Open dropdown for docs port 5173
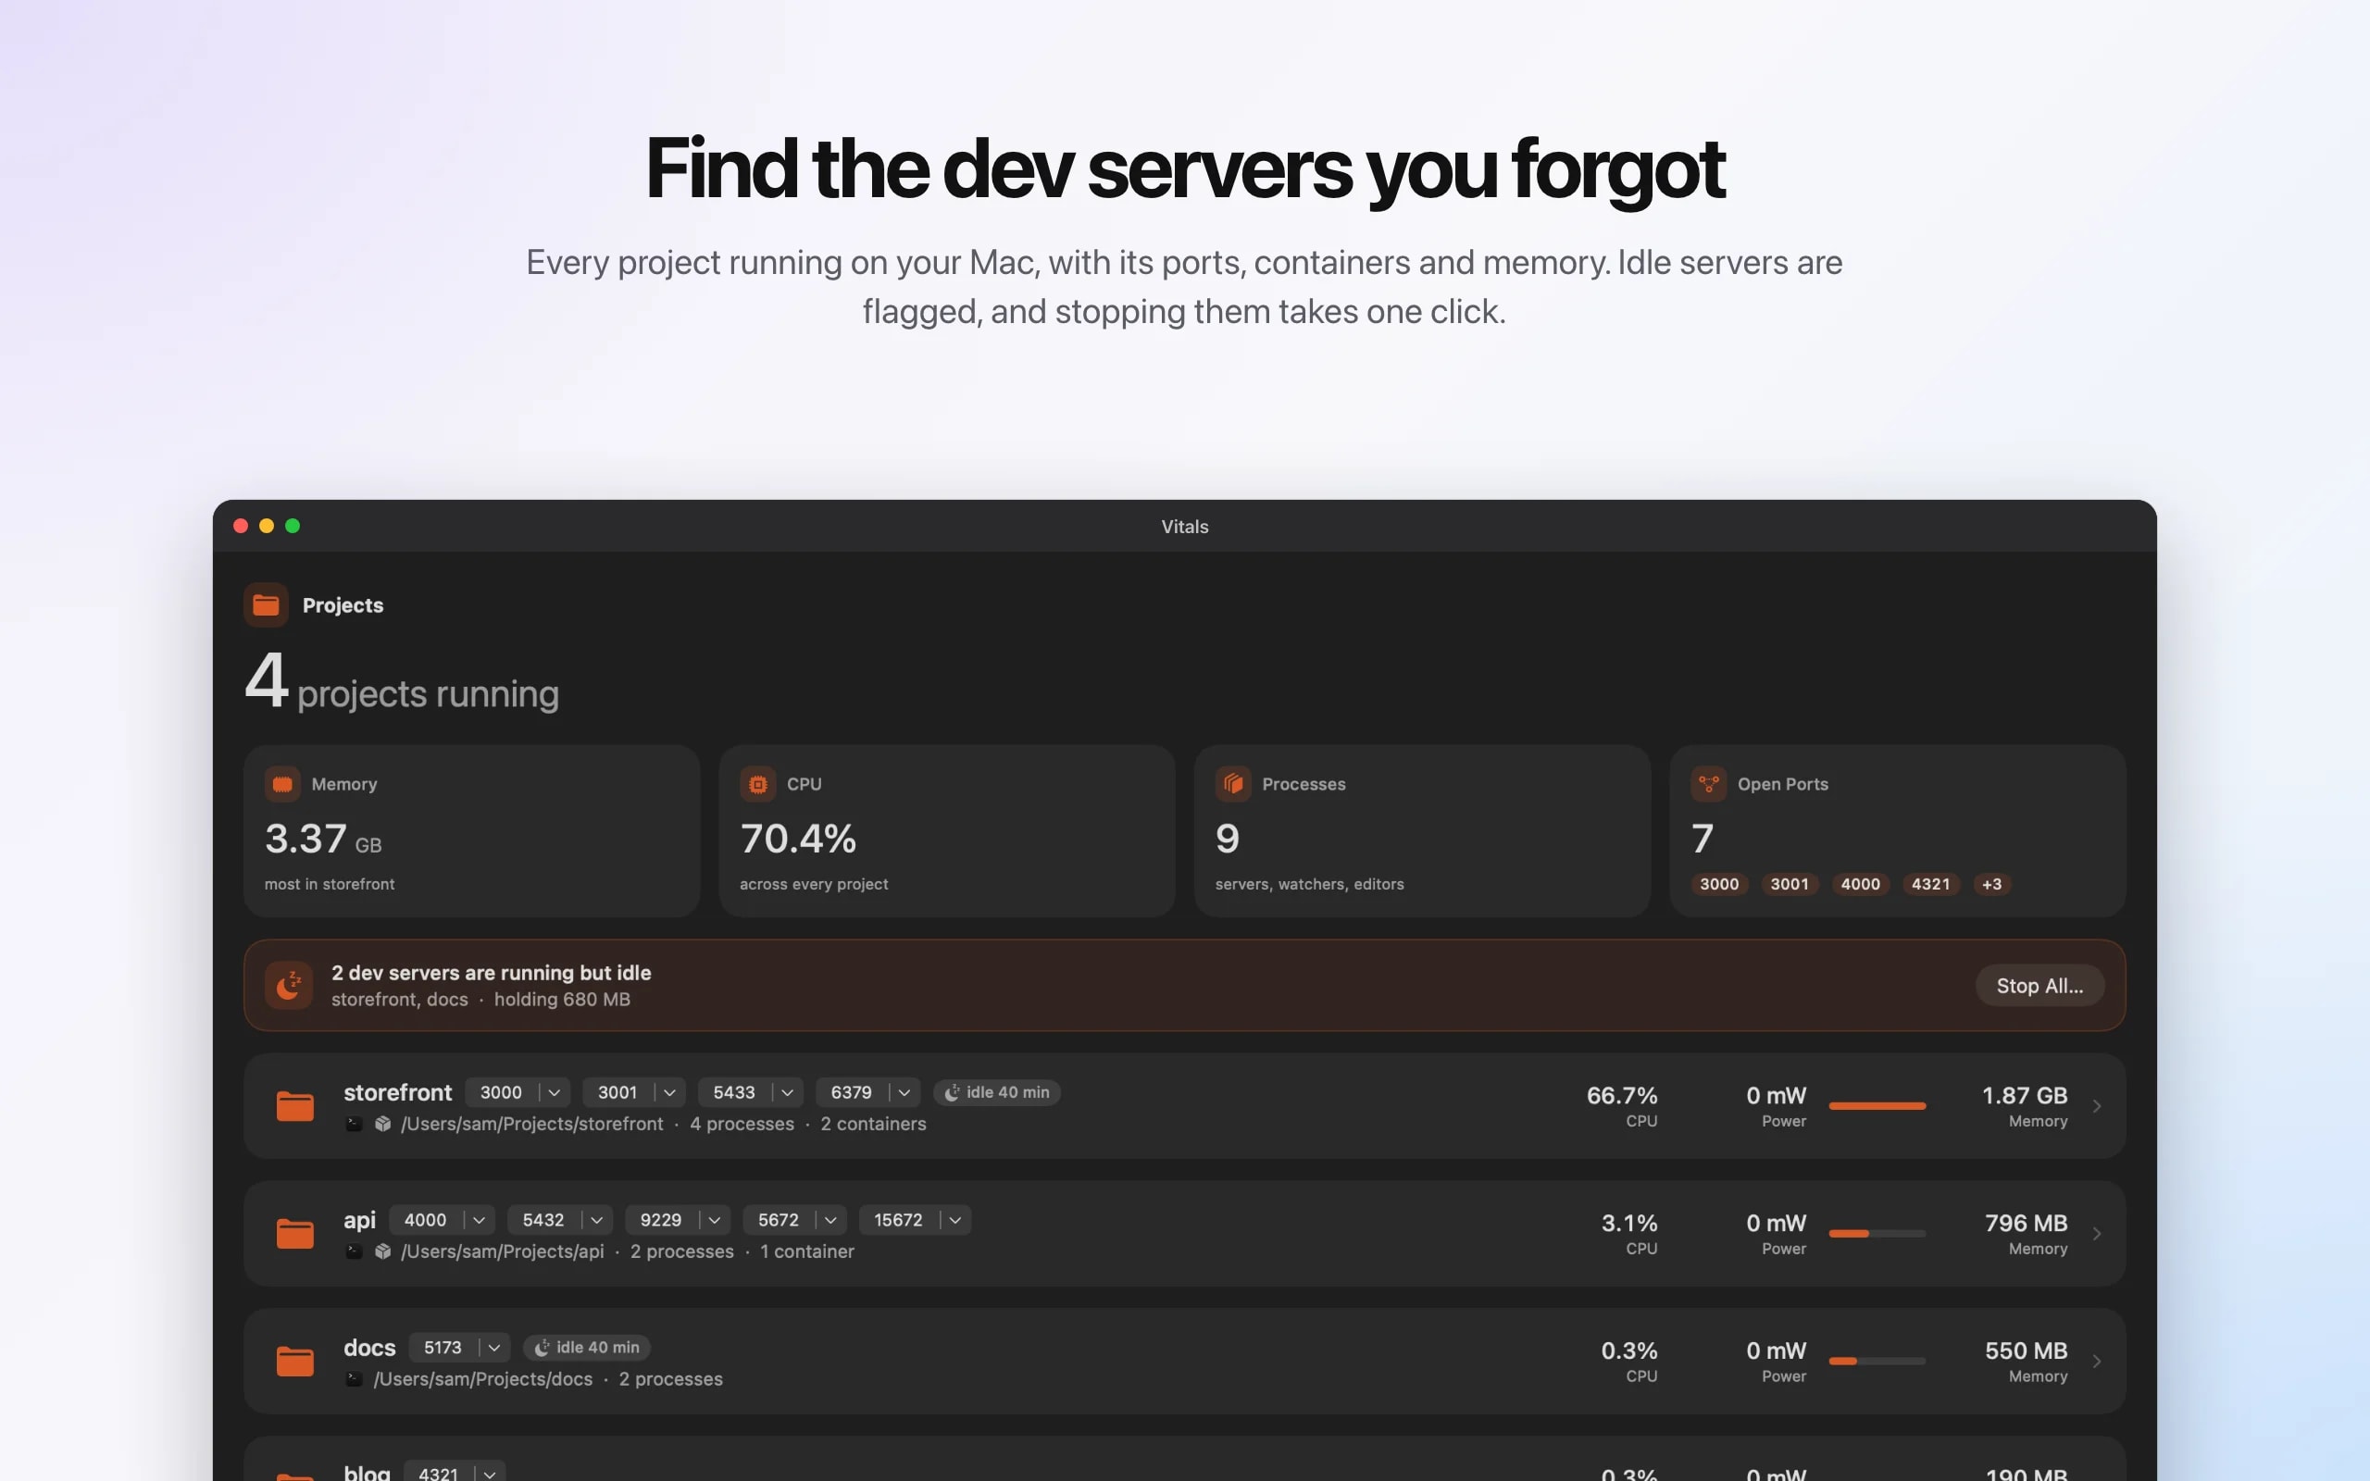This screenshot has width=2370, height=1481. tap(494, 1347)
